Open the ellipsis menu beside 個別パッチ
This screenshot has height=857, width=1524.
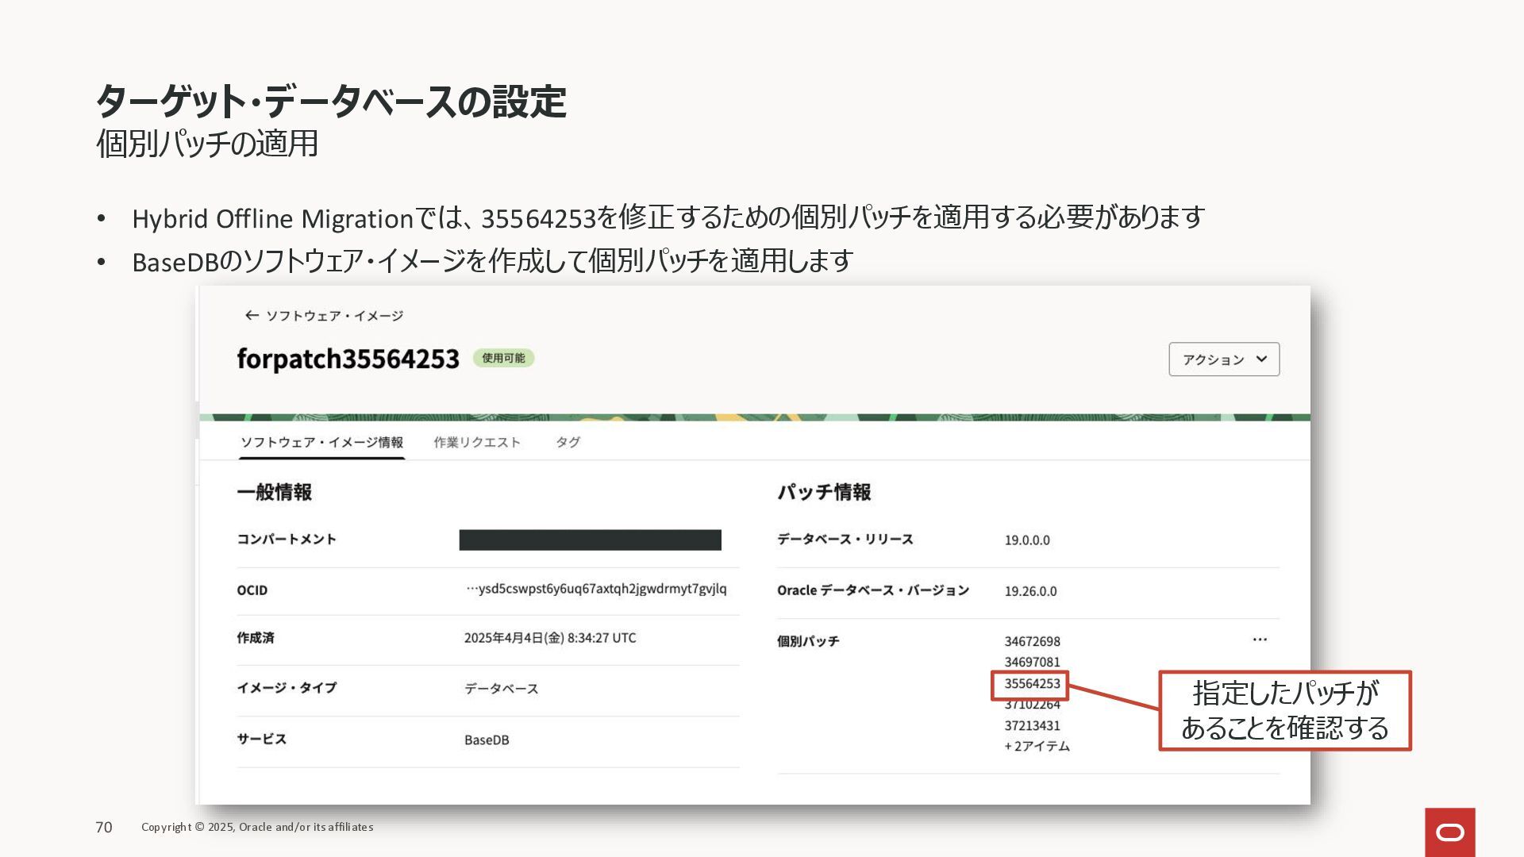[1260, 640]
